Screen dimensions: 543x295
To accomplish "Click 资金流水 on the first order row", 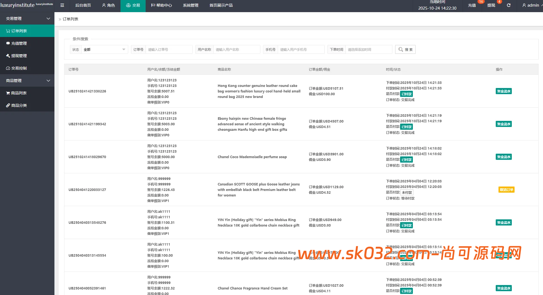I will tap(503, 91).
